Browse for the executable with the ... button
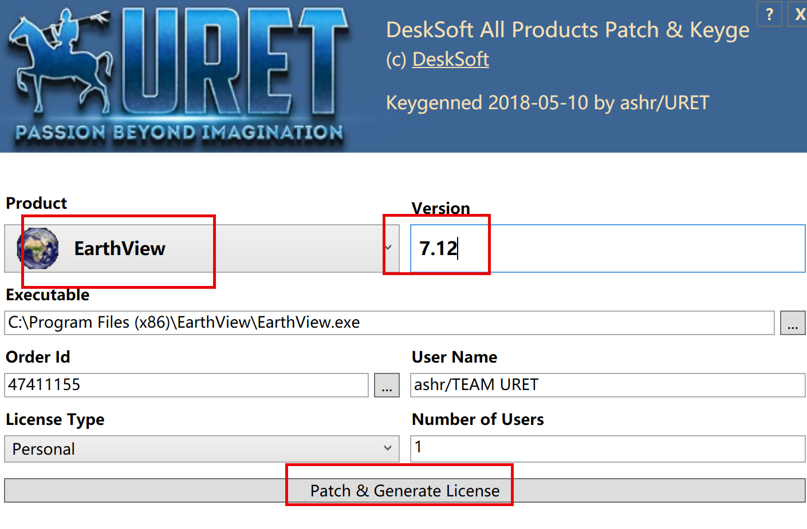The width and height of the screenshot is (807, 529). (x=793, y=323)
